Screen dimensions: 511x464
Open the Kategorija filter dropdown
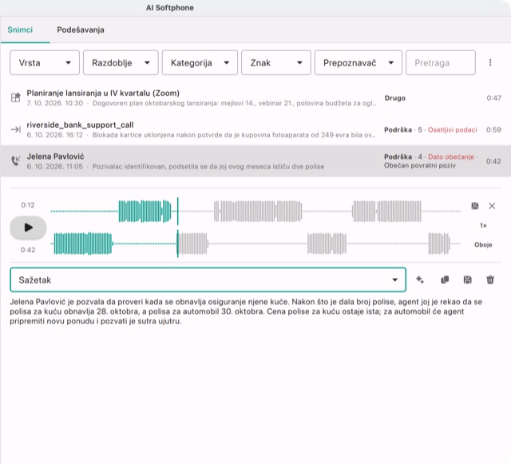[x=200, y=62]
